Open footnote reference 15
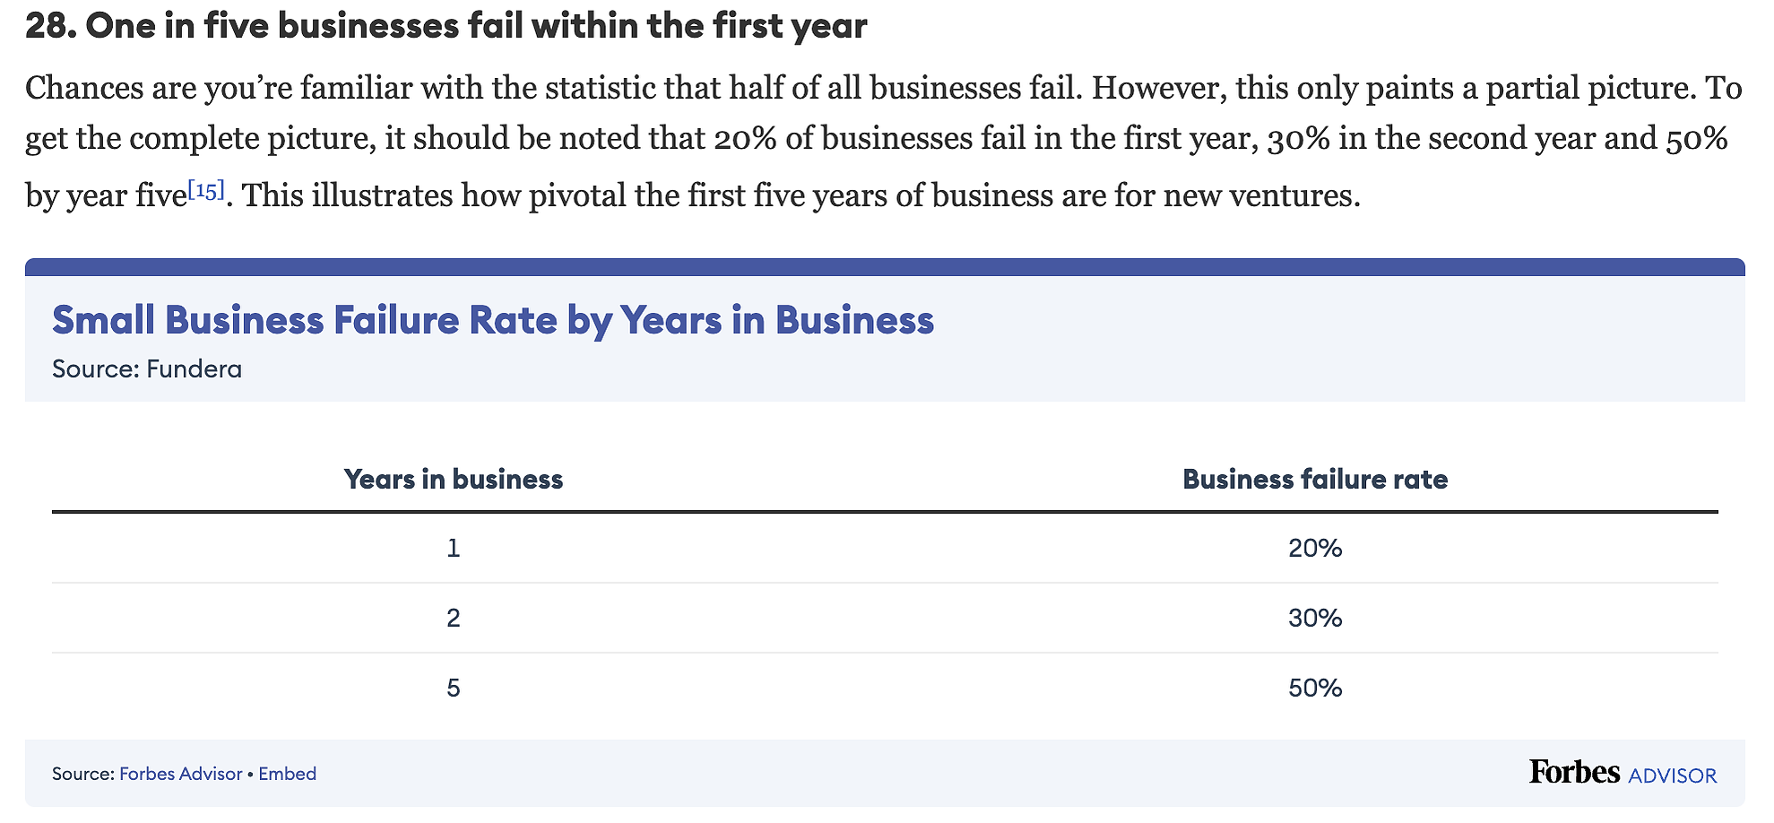This screenshot has height=823, width=1774. [x=206, y=190]
